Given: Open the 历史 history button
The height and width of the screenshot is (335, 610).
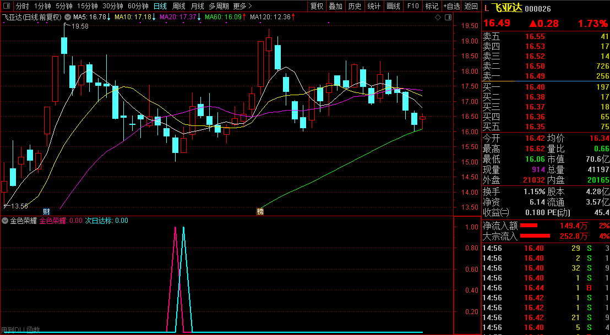Looking at the screenshot, I should pyautogui.click(x=355, y=6).
